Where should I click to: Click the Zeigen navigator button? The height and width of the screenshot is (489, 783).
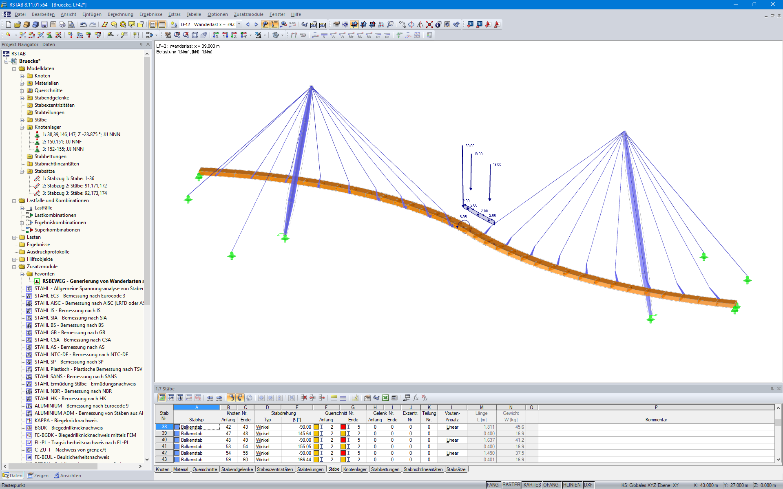[x=38, y=476]
